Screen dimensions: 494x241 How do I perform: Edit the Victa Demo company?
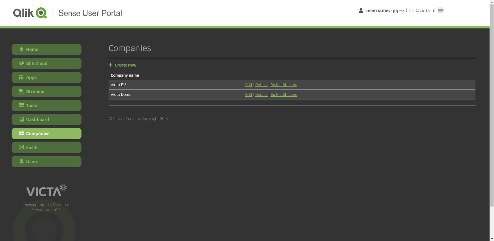[249, 95]
